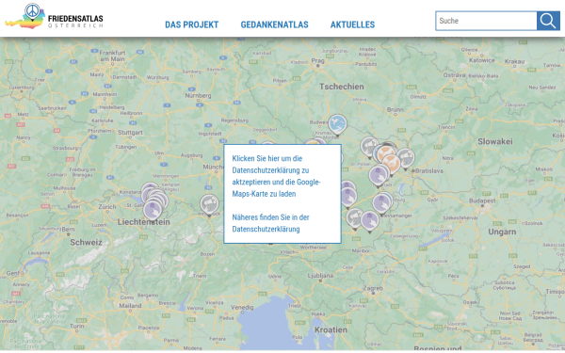Image resolution: width=565 pixels, height=353 pixels.
Task: Click the Bratislava city label
Action: [429, 170]
